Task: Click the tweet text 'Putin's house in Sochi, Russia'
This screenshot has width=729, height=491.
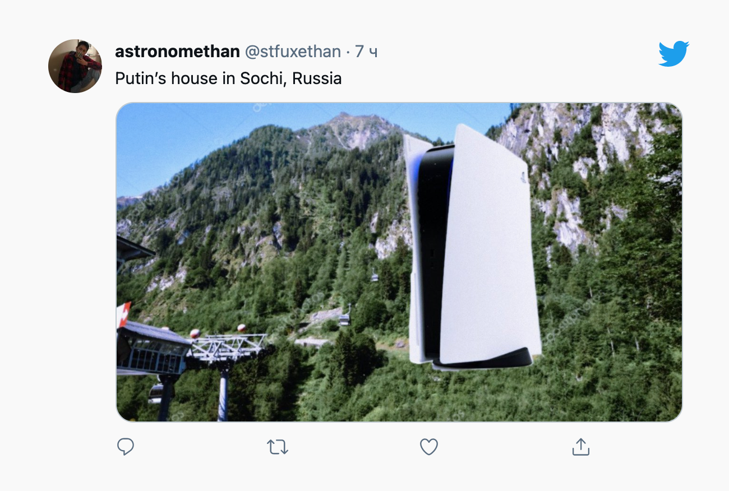Action: point(228,78)
